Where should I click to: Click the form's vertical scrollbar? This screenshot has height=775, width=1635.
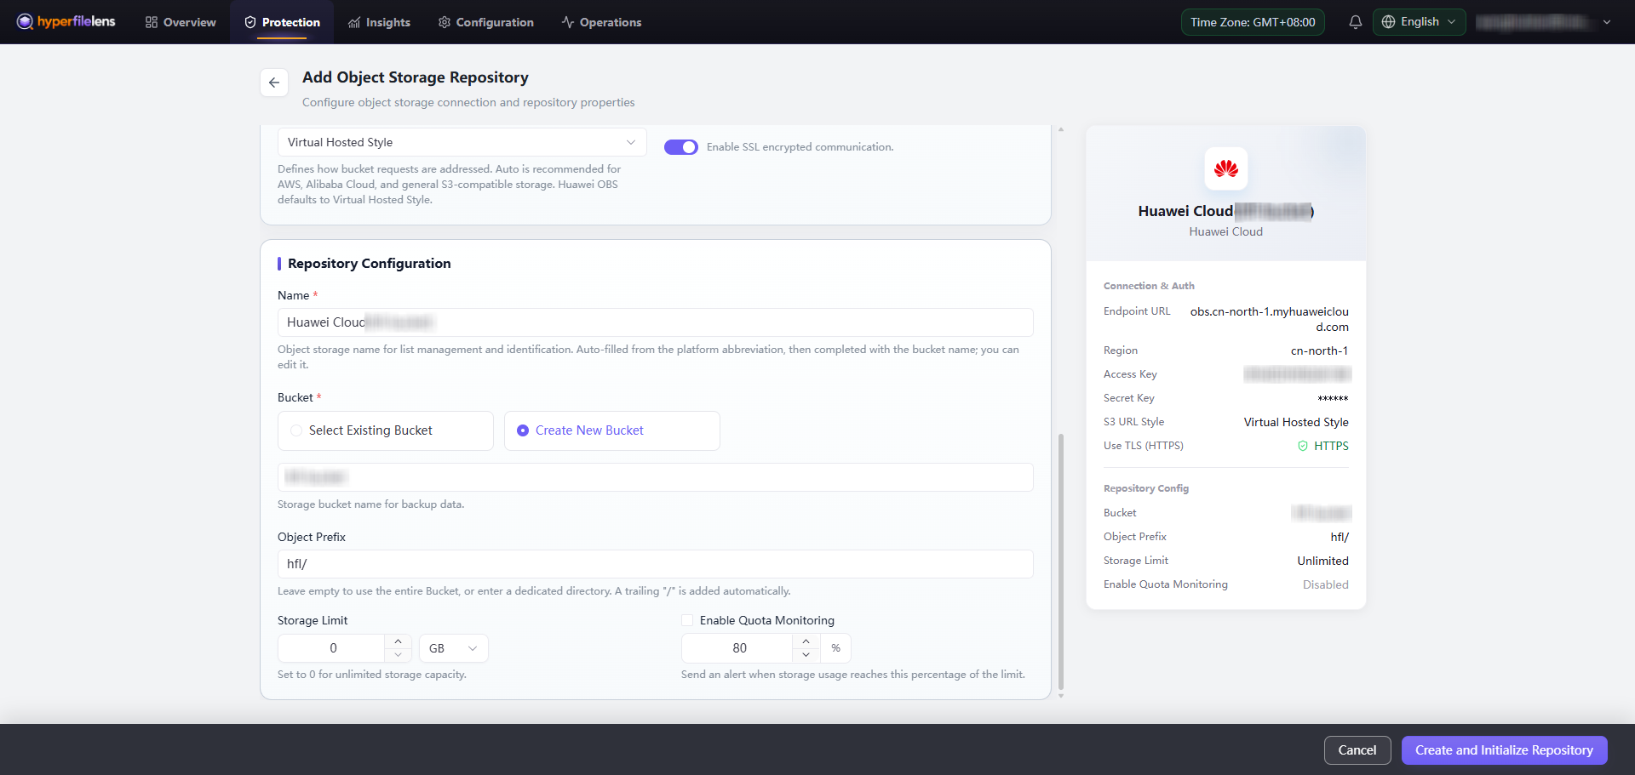point(1061,561)
